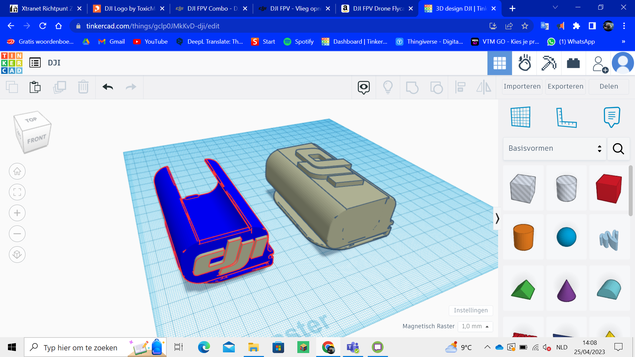Open the Sim Lab hand icon

525,63
